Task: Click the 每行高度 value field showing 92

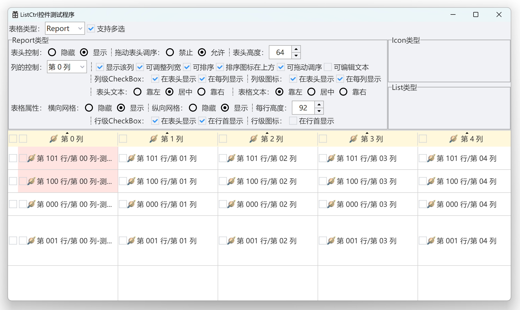Action: (x=303, y=108)
